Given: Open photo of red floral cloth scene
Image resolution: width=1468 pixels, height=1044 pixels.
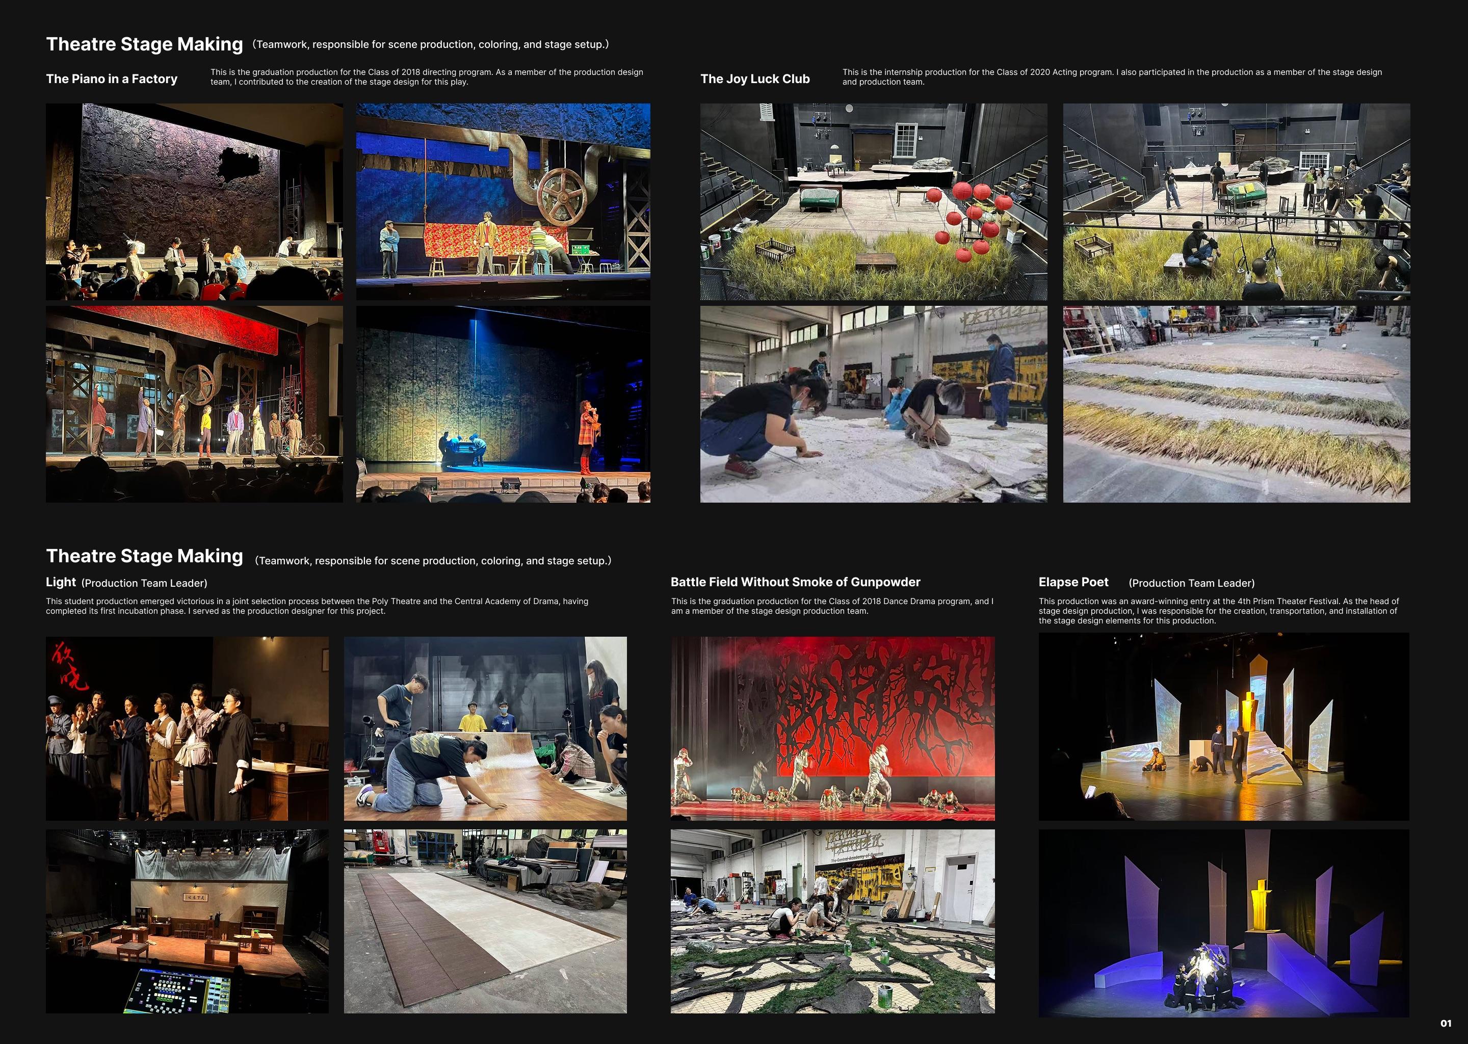Looking at the screenshot, I should pyautogui.click(x=503, y=201).
